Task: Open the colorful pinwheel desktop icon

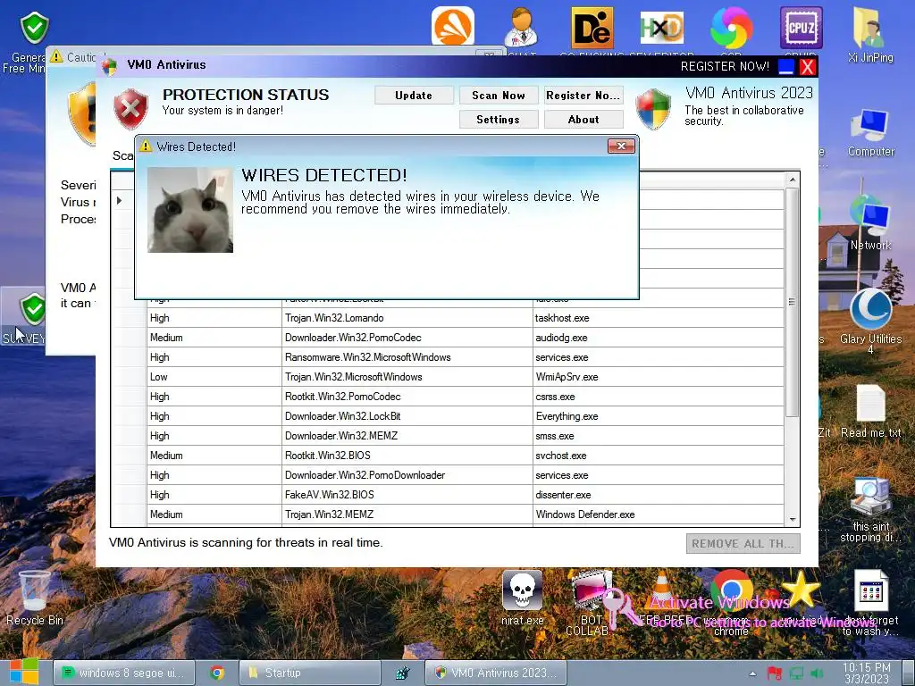Action: coord(731,28)
